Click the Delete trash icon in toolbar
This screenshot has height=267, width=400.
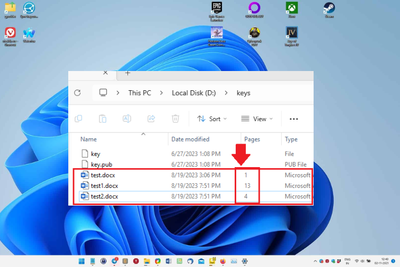tap(175, 119)
